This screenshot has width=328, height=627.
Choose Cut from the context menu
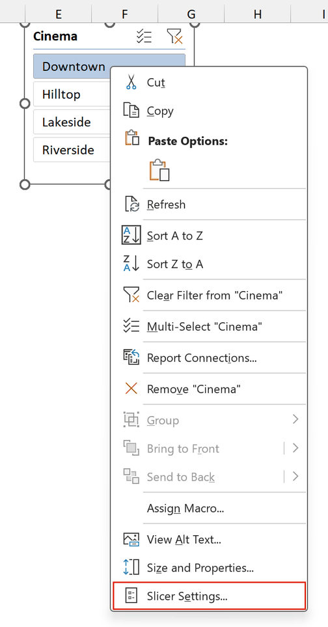209,83
